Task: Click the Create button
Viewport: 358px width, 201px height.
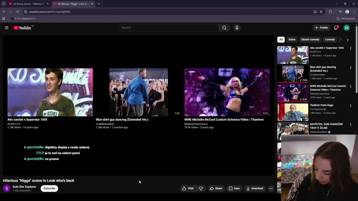Action: tap(321, 28)
